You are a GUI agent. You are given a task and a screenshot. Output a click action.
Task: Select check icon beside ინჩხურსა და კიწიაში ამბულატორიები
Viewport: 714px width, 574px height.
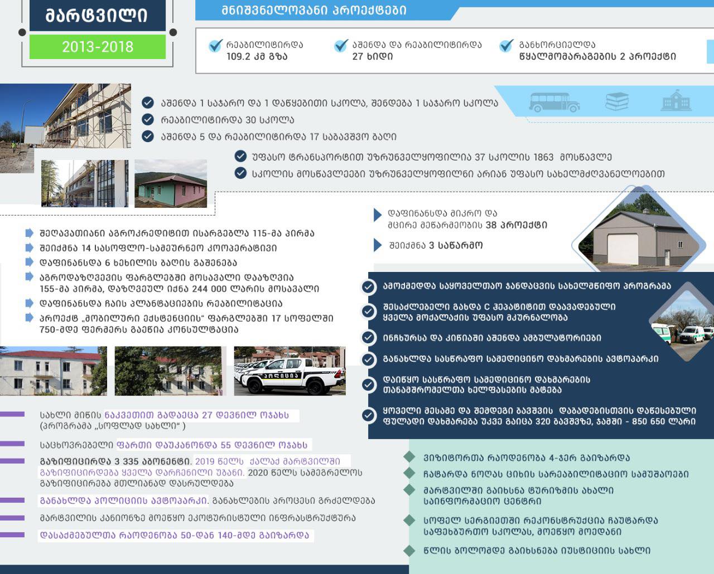click(x=368, y=338)
